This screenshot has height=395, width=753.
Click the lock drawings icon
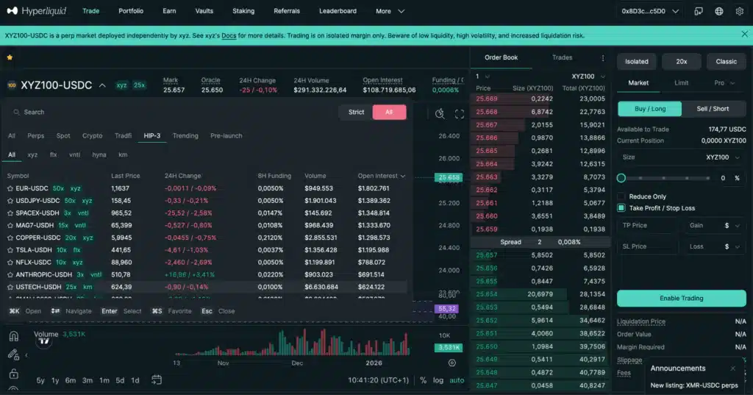click(13, 374)
